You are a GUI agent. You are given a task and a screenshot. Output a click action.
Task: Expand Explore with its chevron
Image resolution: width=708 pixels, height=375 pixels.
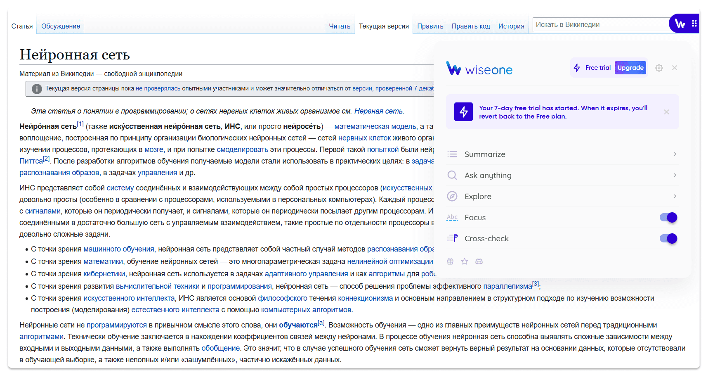coord(675,196)
